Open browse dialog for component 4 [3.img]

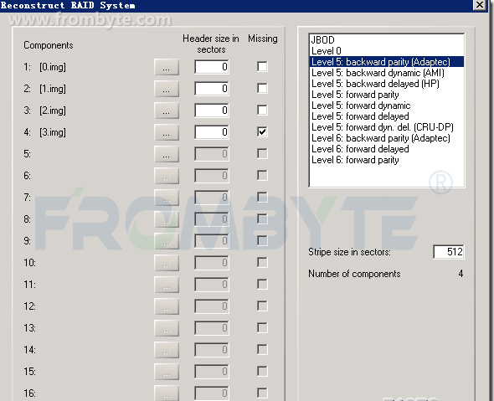click(x=167, y=132)
